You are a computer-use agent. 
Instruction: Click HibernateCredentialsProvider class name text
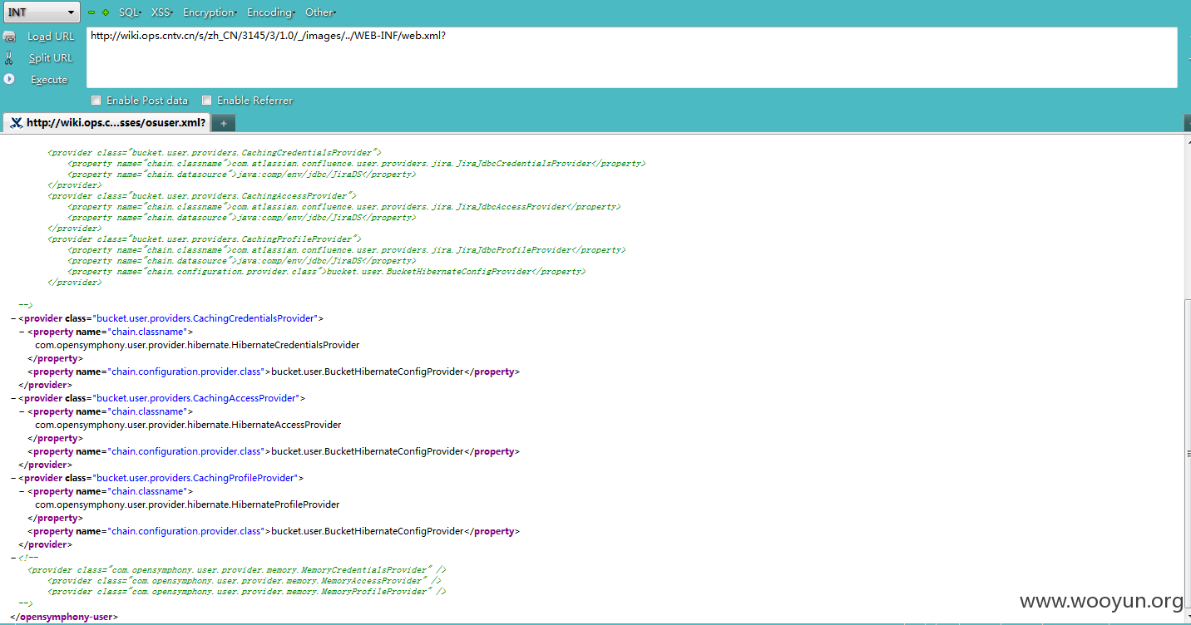[197, 345]
